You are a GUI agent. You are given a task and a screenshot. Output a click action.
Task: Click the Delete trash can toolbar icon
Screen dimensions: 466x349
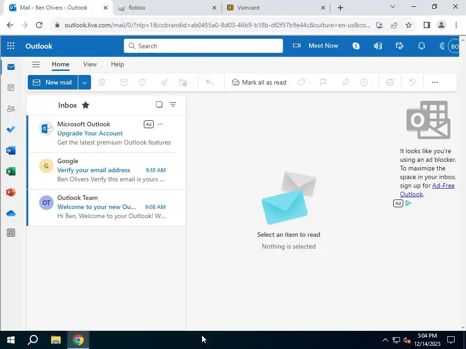coord(102,82)
